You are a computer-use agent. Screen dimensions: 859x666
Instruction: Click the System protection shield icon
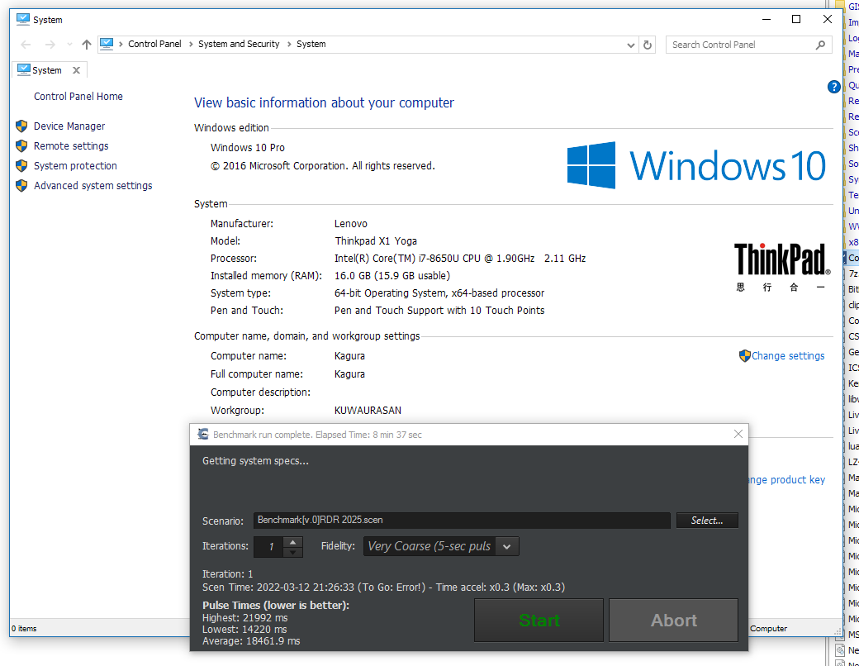21,165
